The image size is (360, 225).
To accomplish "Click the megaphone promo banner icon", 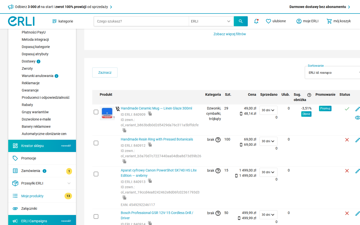I will 11,7.
